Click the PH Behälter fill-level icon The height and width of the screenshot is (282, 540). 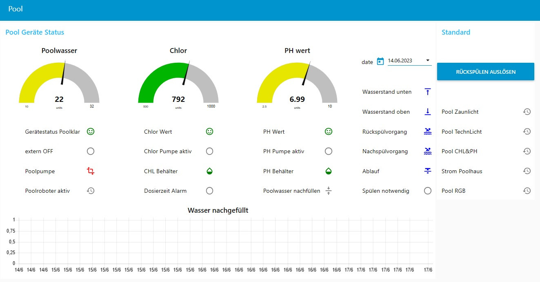[329, 171]
